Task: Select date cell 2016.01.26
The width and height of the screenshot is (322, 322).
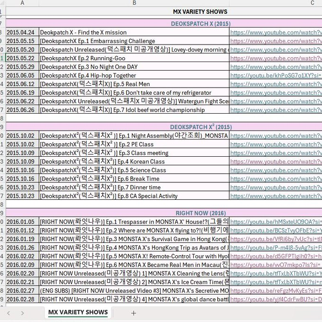Action: click(x=22, y=248)
